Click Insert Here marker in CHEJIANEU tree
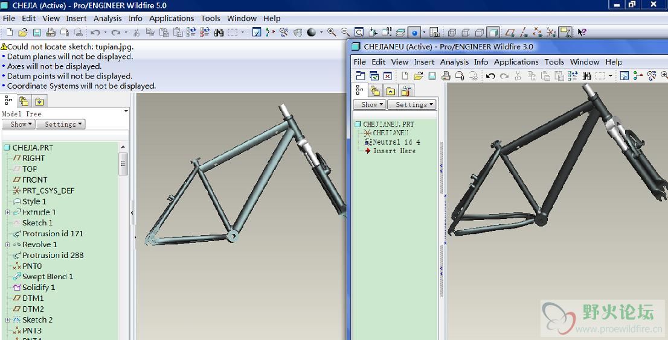Screen dimensions: 668x340 click(x=394, y=151)
